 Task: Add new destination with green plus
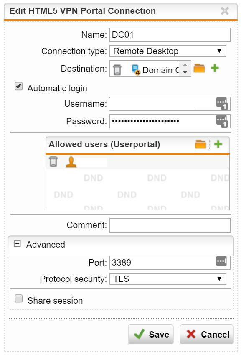pyautogui.click(x=215, y=68)
